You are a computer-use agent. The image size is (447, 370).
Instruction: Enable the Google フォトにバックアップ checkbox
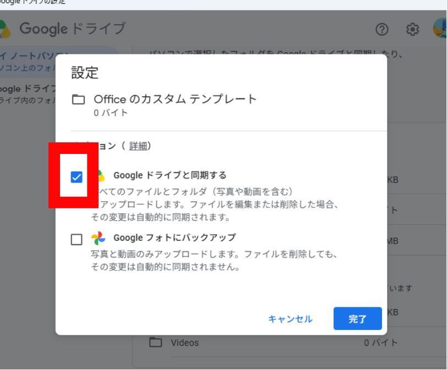pyautogui.click(x=77, y=239)
